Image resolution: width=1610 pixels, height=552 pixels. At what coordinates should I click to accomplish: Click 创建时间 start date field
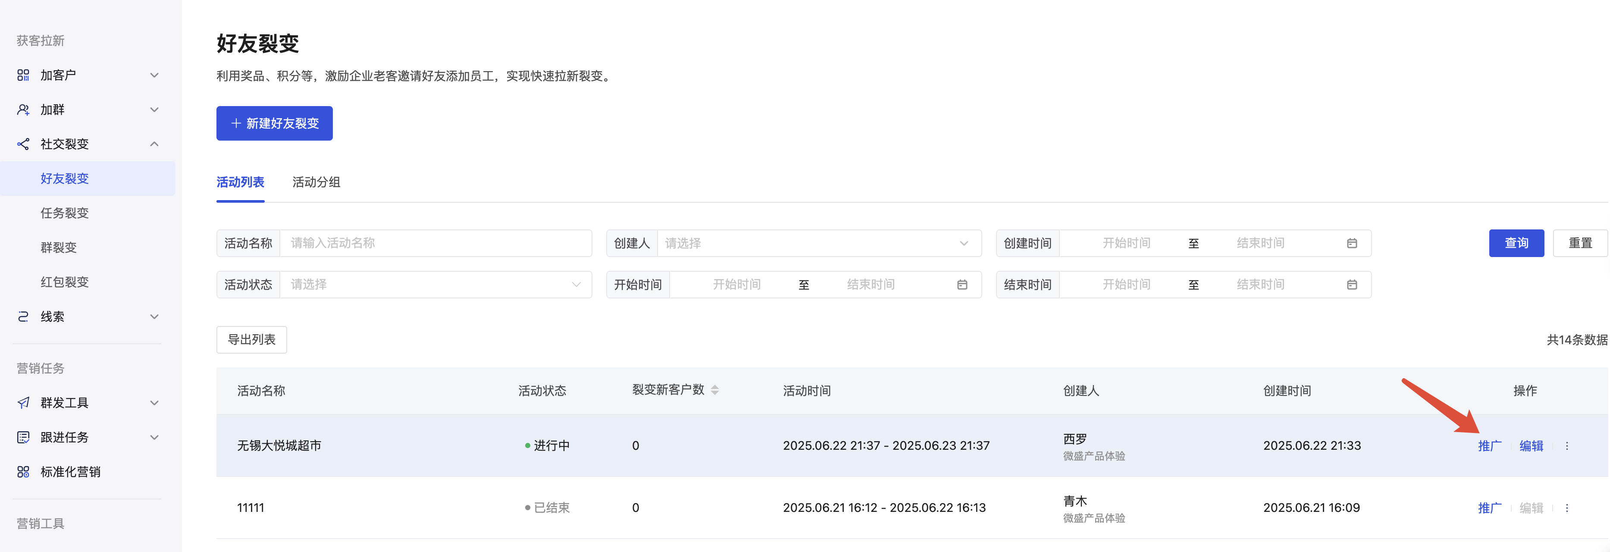(x=1126, y=243)
